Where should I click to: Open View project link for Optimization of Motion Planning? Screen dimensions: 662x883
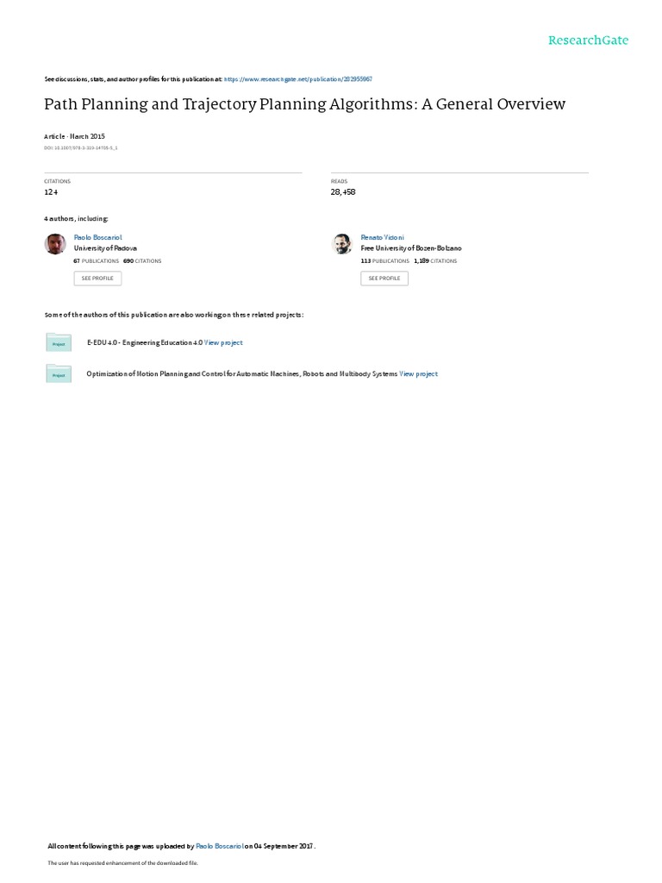[x=418, y=374]
